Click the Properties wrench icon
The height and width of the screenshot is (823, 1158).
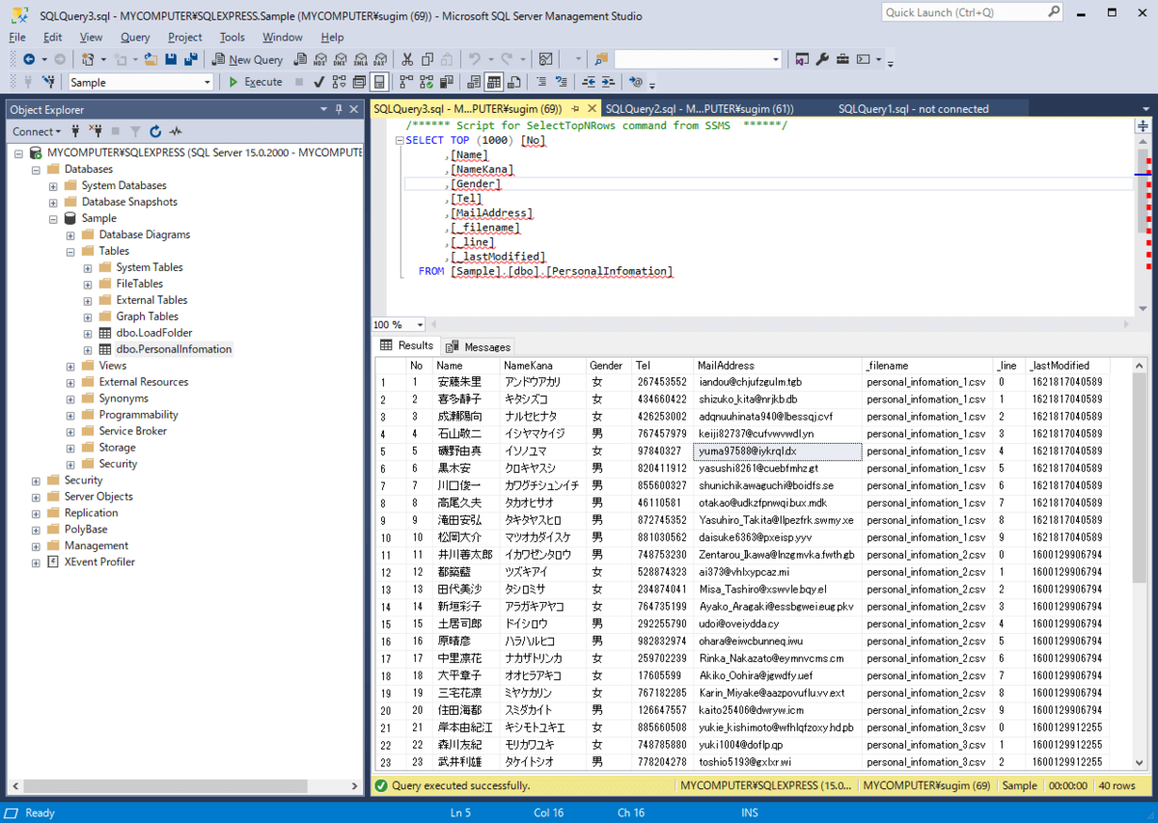tap(822, 60)
